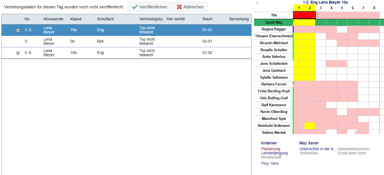Viewport: 384px width, 175px height.
Task: Select period 7 column header
Action: pos(363,8)
